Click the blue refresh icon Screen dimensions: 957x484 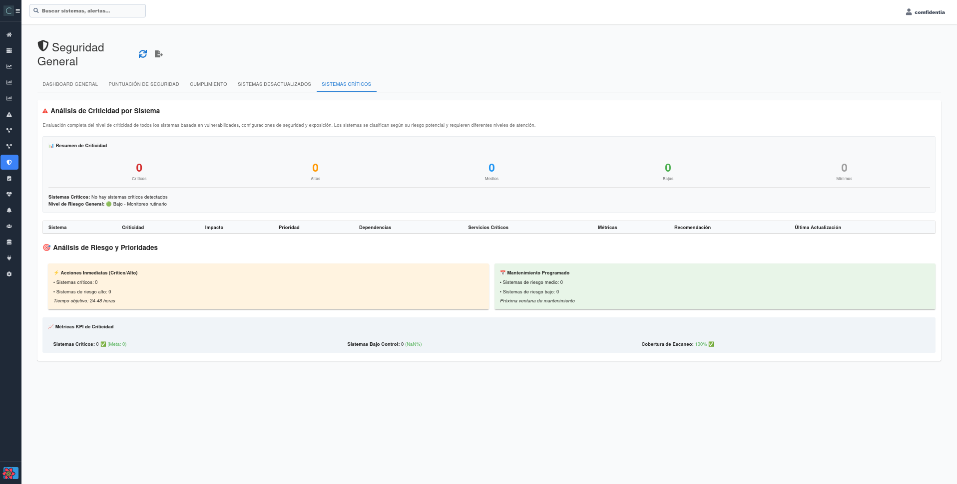coord(143,54)
